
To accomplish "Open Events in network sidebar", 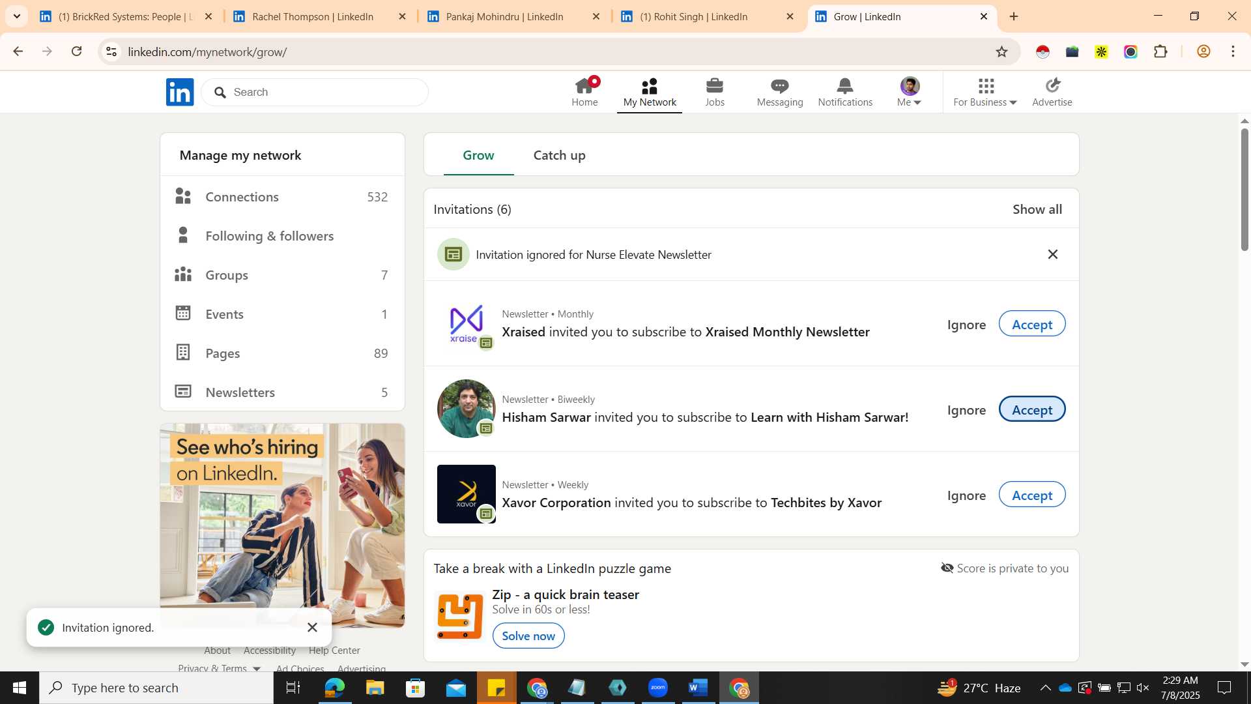I will [282, 314].
